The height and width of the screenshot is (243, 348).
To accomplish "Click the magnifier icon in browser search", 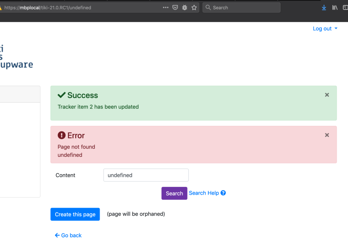I will 208,7.
